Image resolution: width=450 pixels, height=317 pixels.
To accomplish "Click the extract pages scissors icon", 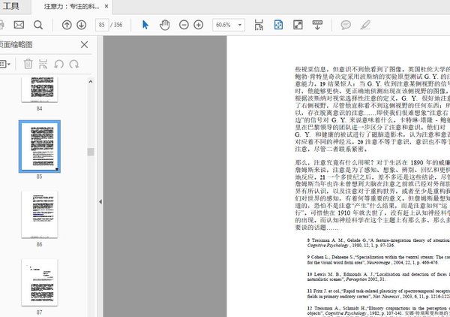I will [43, 64].
